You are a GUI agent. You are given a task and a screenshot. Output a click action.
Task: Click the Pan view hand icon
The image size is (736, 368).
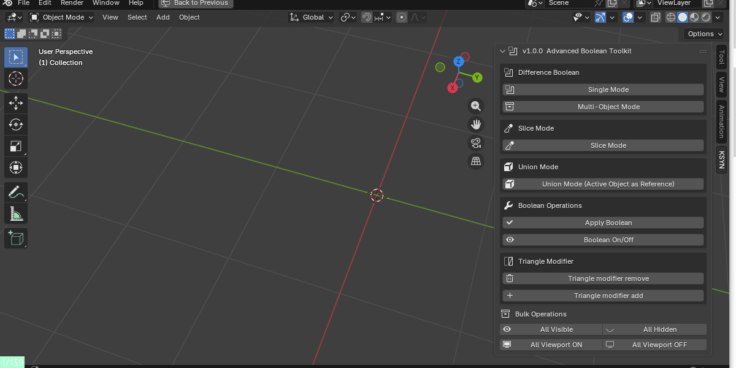(476, 125)
